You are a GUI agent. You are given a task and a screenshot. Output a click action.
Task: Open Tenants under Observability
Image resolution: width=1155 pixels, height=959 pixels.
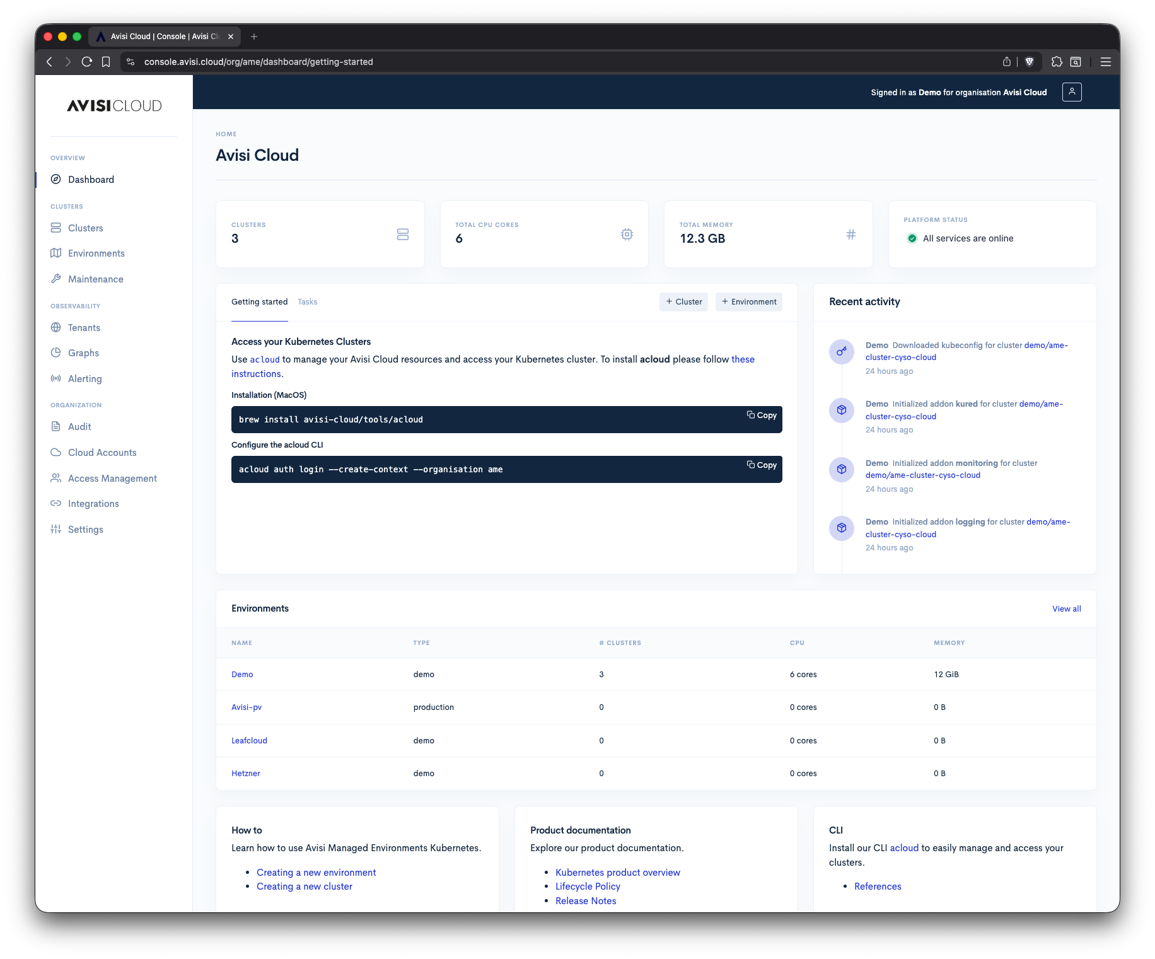(84, 327)
